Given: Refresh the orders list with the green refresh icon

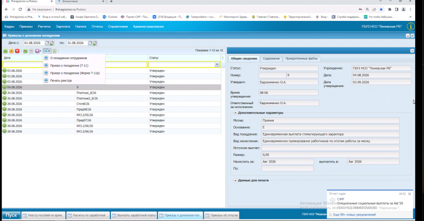Looking at the screenshot, I should coord(55,51).
